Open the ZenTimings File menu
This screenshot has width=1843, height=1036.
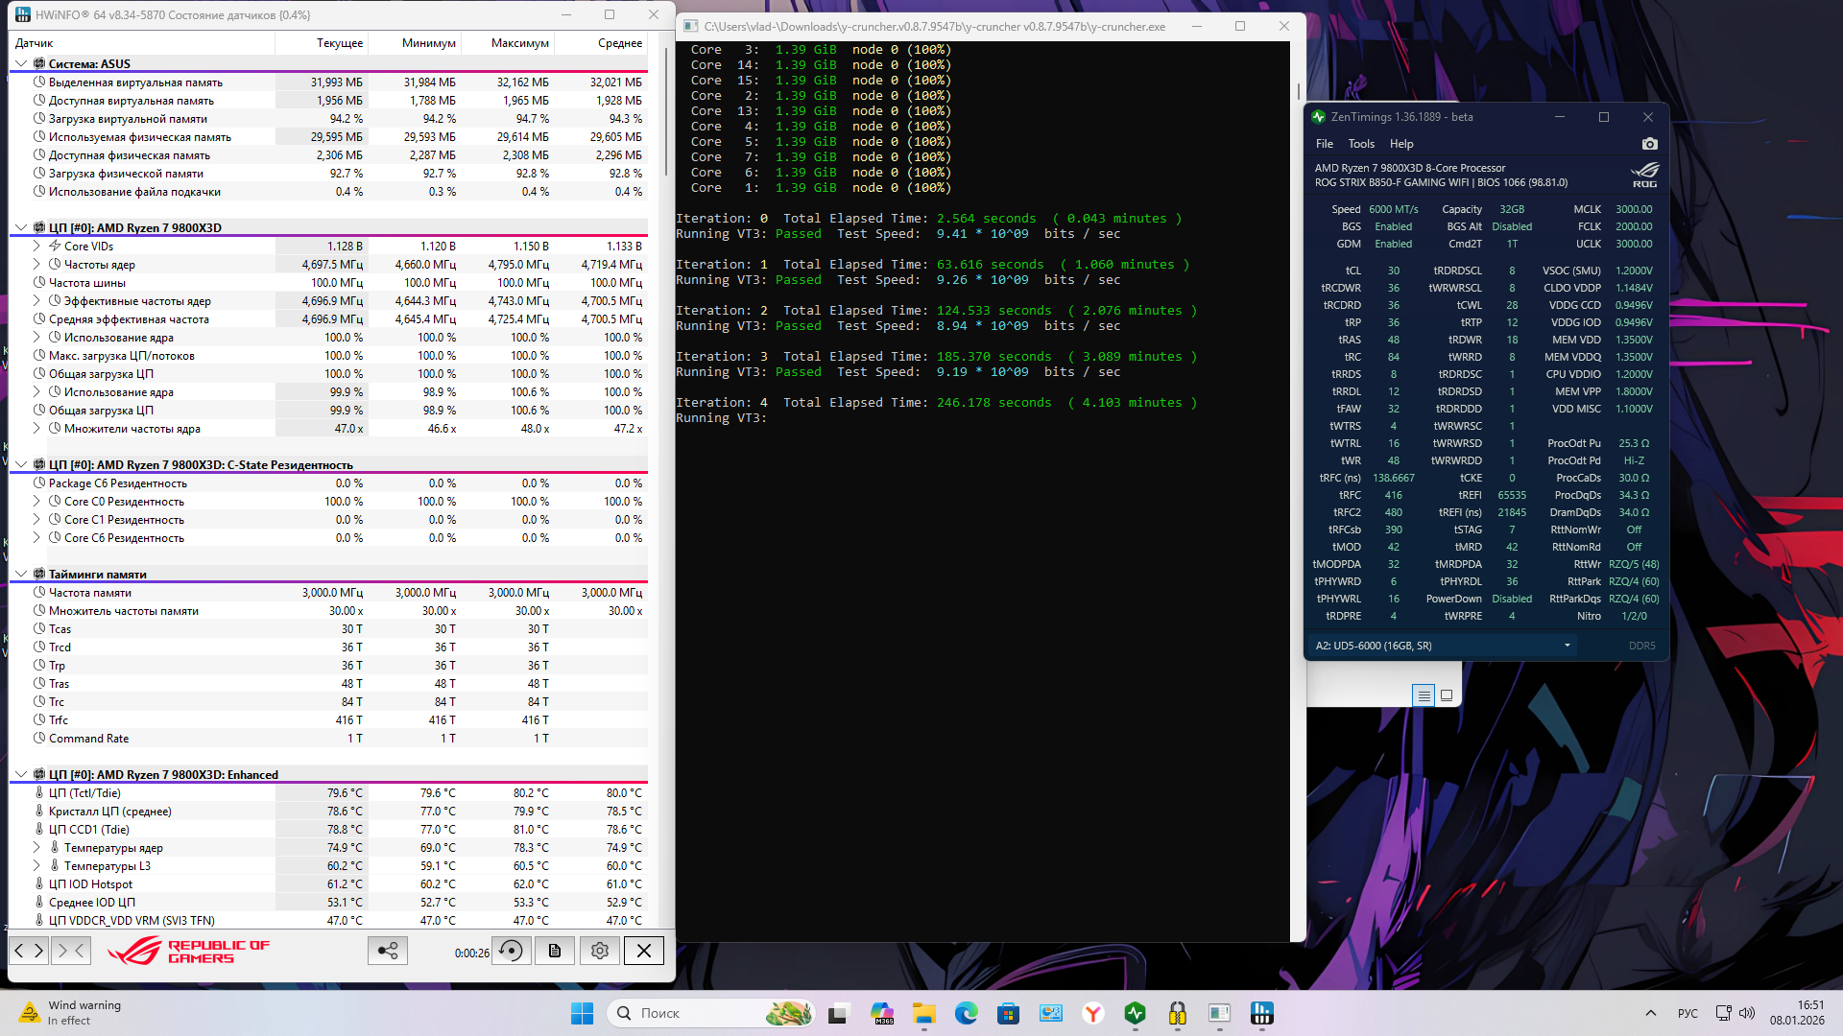[x=1324, y=144]
